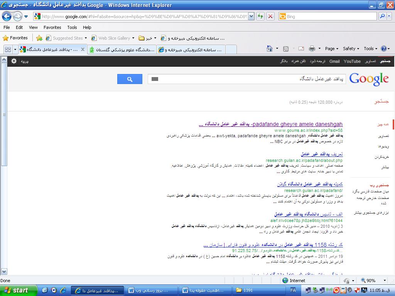This screenshot has width=395, height=296.
Task: Open the خبر favorites folder
Action: pyautogui.click(x=148, y=38)
